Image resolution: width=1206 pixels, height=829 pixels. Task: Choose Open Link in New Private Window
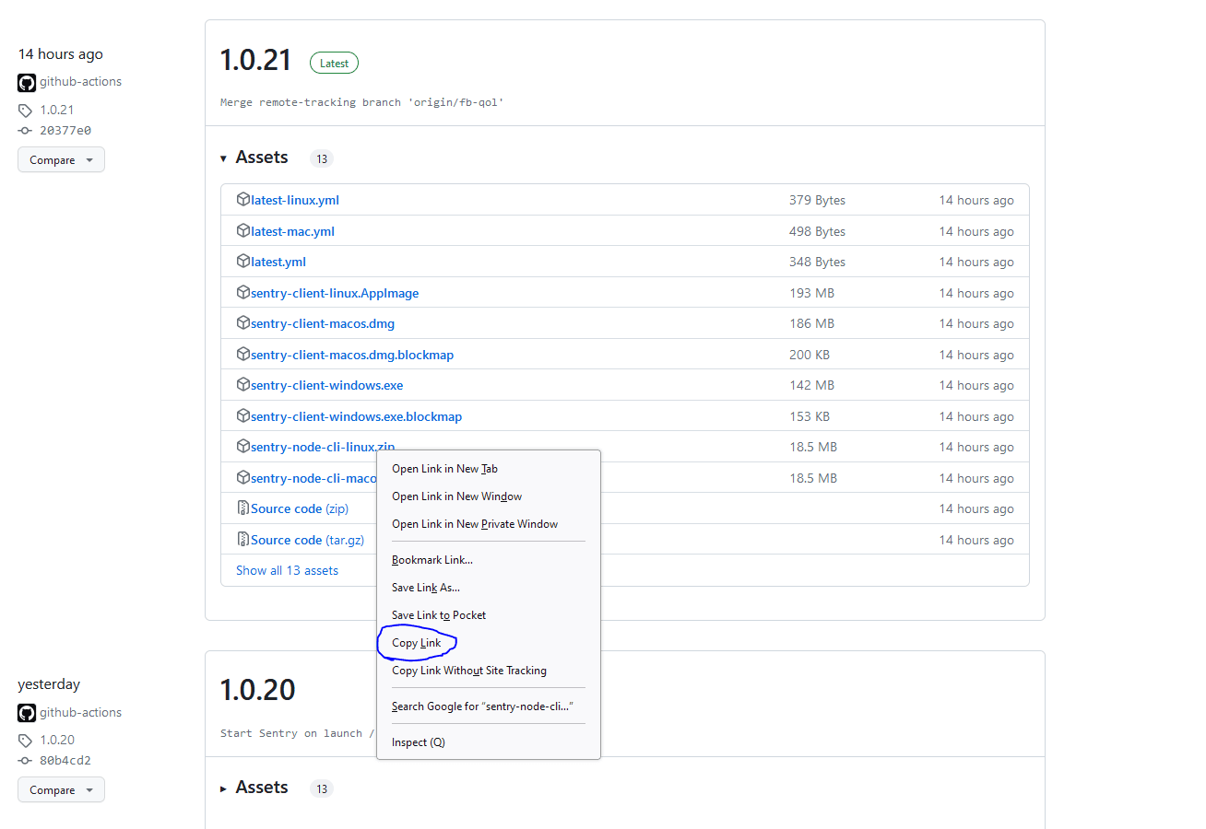tap(489, 524)
